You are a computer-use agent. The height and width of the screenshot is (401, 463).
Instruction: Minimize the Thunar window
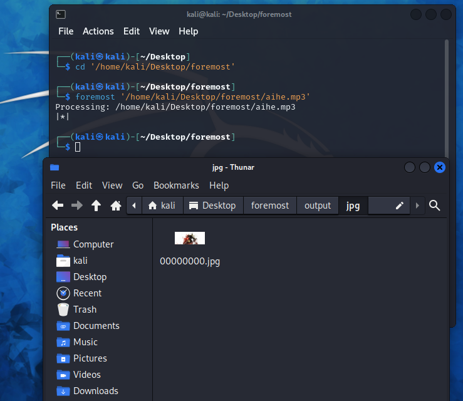pyautogui.click(x=410, y=167)
